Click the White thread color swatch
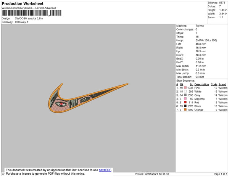Image resolution: width=229 pixels, height=177 pixels. [185, 91]
